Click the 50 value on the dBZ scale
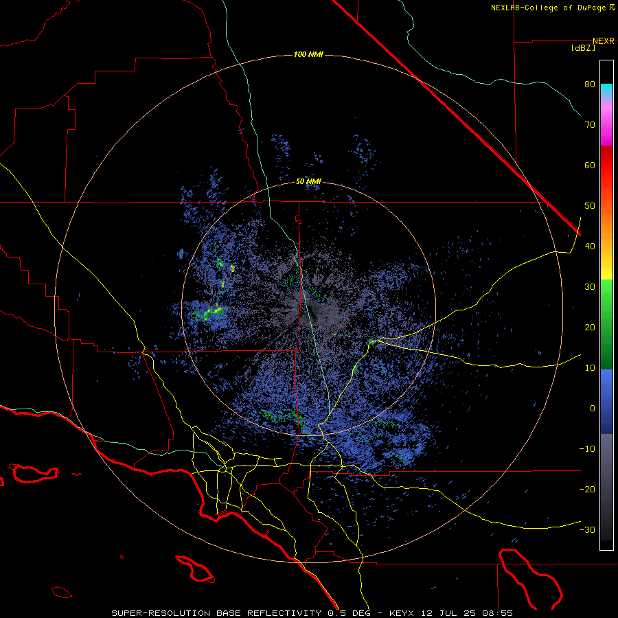 tap(590, 206)
